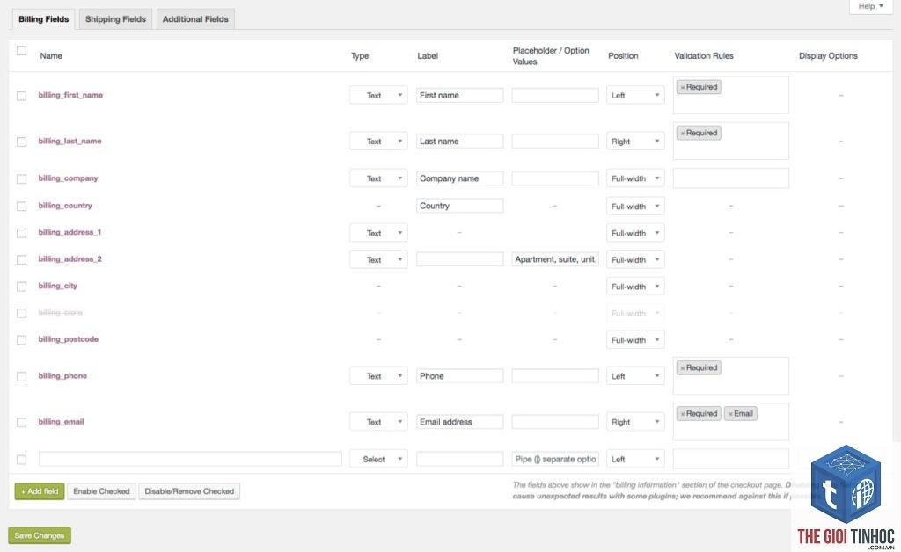
Task: Click the Email address label field
Action: tap(459, 422)
